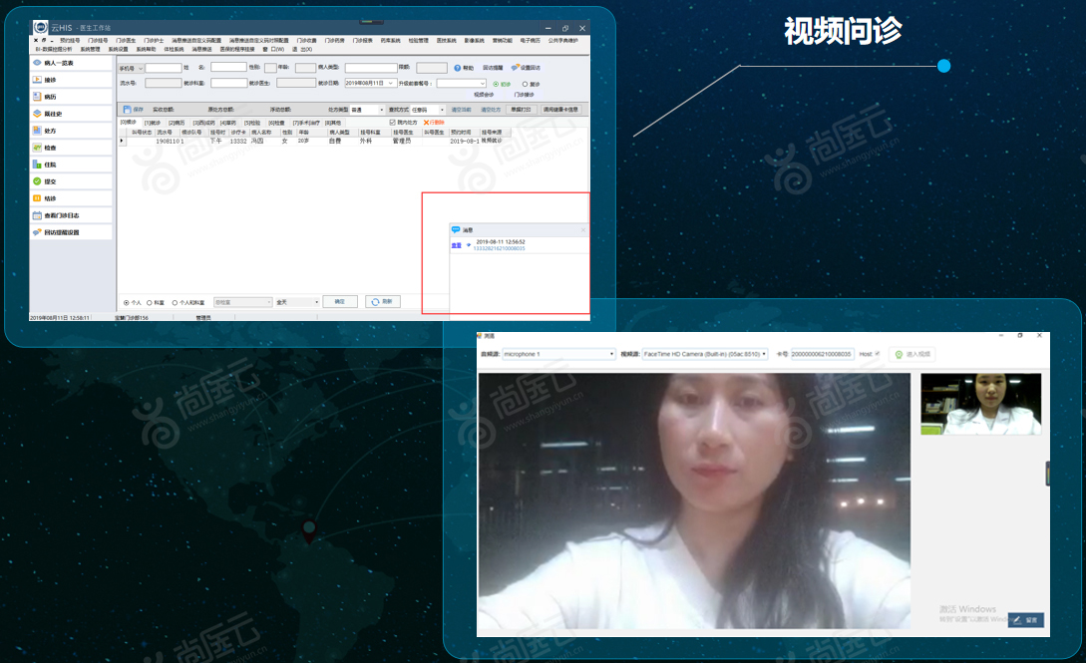Toggle the 院内处方 checkbox
The width and height of the screenshot is (1086, 663).
pyautogui.click(x=393, y=123)
